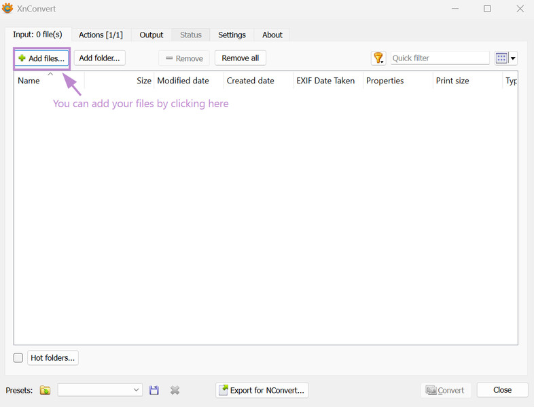Open the Settings tab
This screenshot has width=534, height=407.
232,35
